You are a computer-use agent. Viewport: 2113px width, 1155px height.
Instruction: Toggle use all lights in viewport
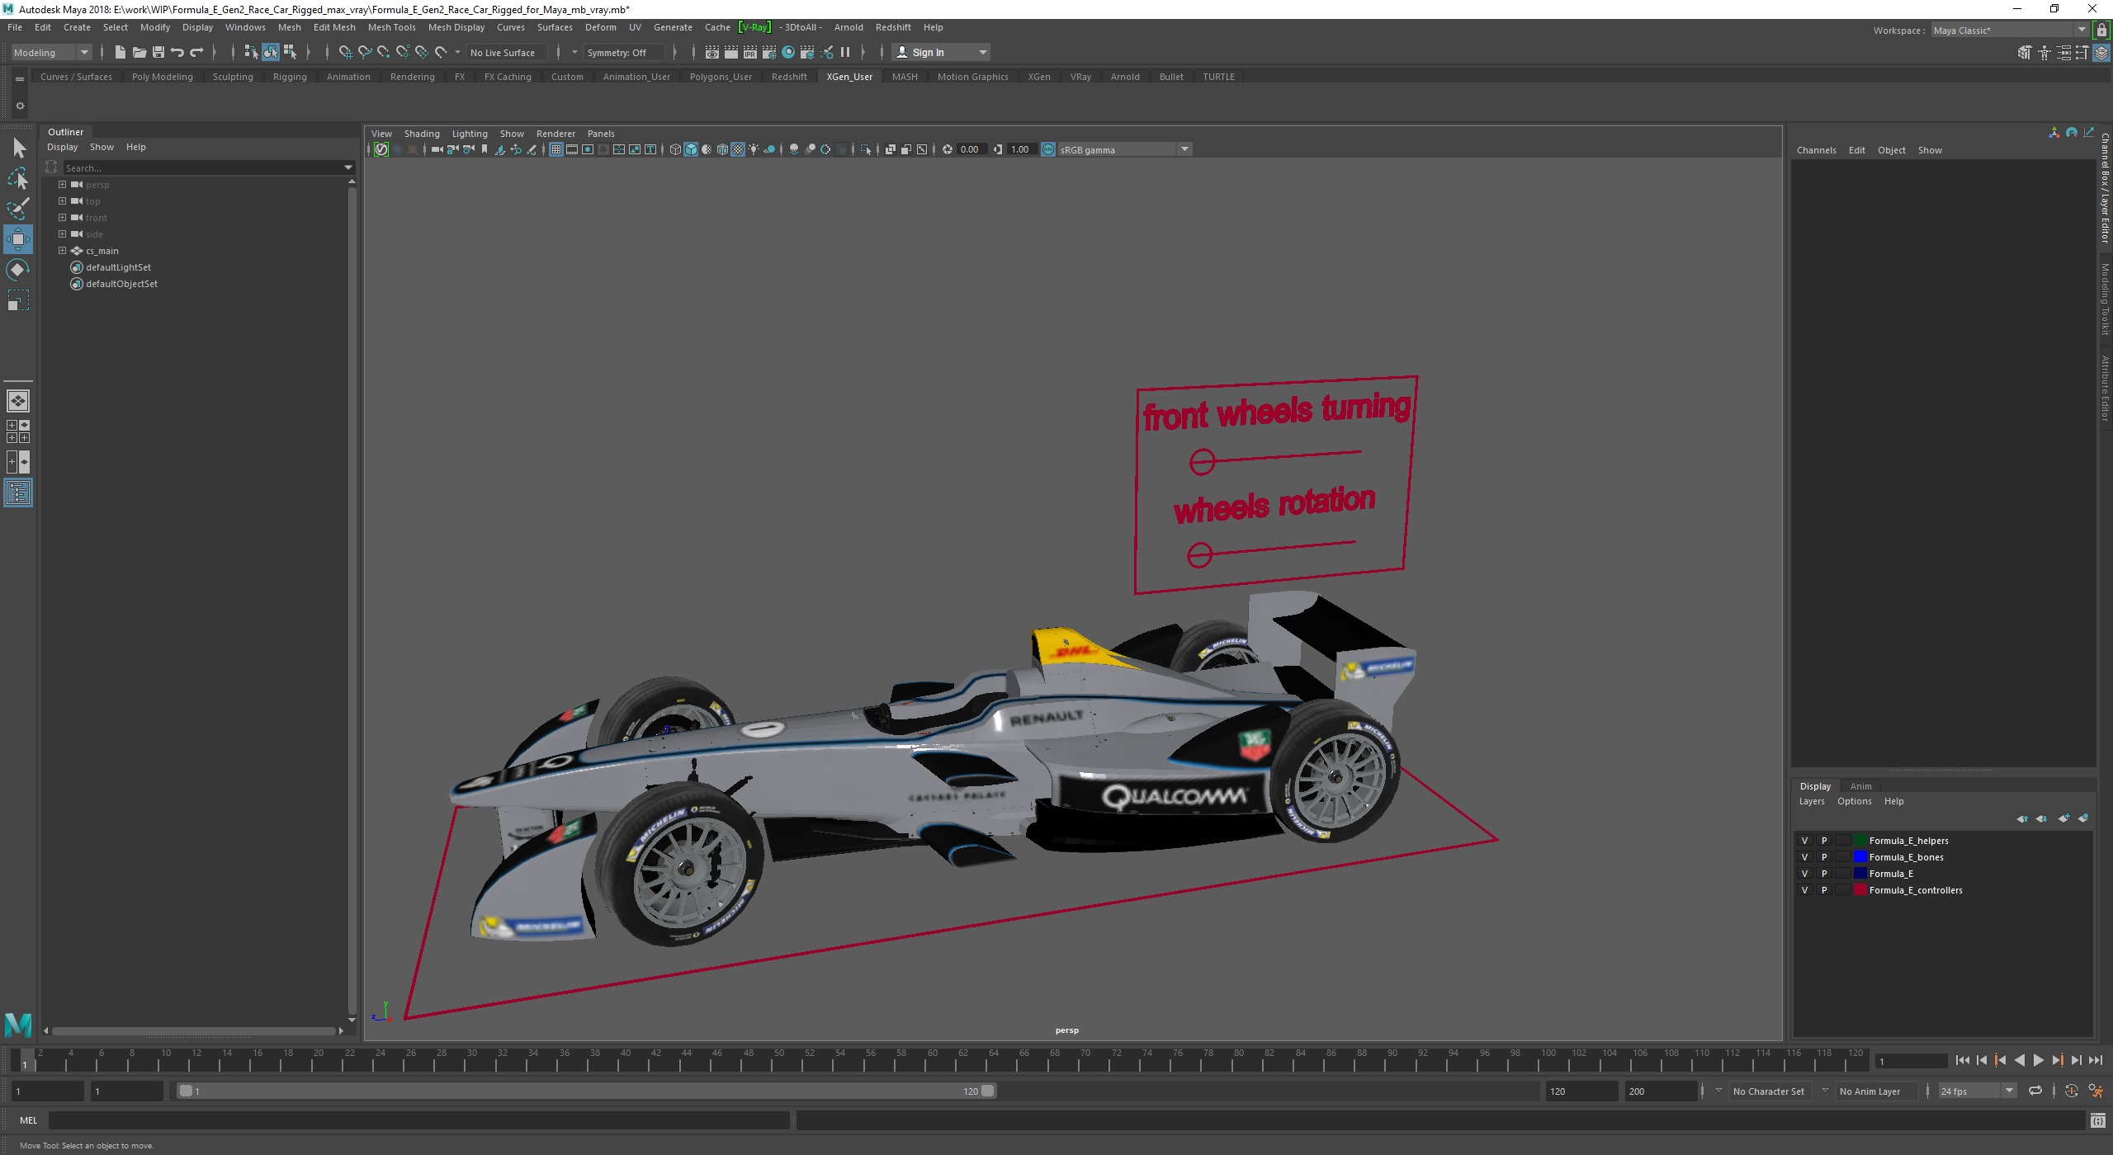point(754,149)
